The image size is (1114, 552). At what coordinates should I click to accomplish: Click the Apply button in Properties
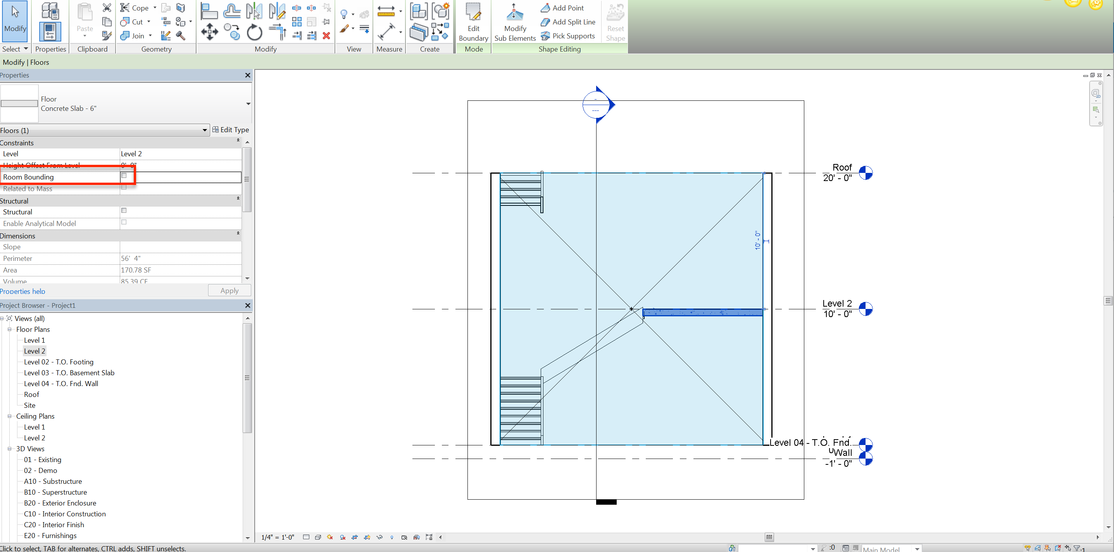pos(229,290)
